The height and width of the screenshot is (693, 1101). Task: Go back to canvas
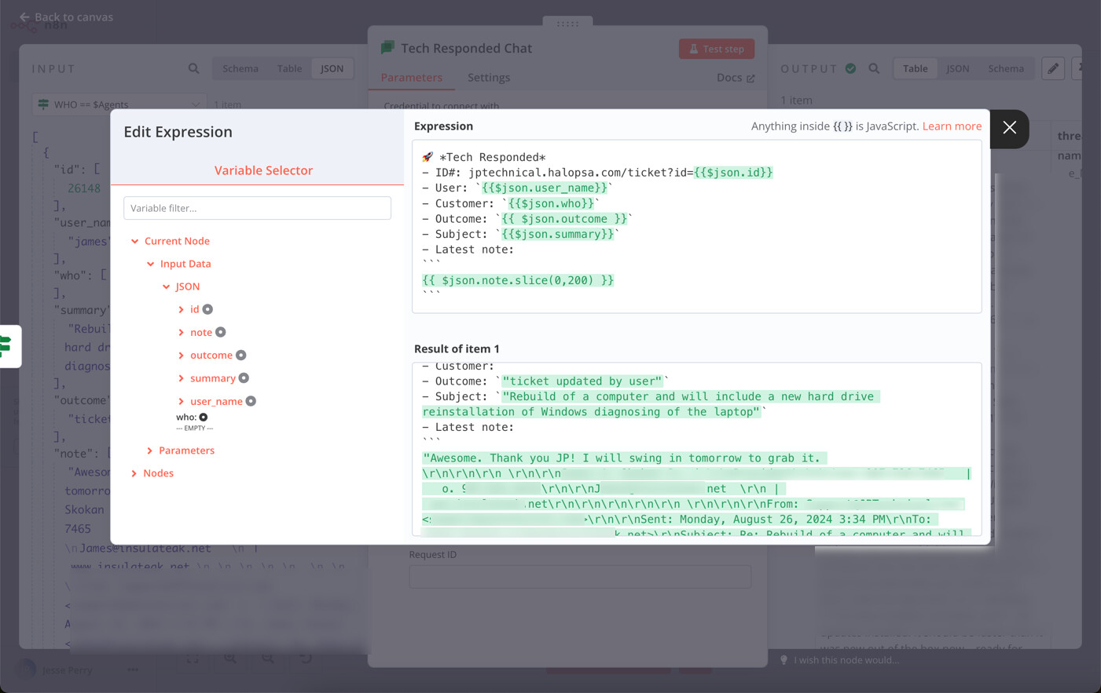[66, 16]
